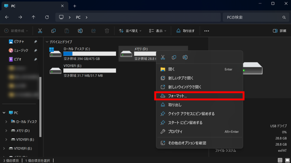Click the toolbar Delete trash icon
This screenshot has height=163, width=291.
pyautogui.click(x=107, y=31)
